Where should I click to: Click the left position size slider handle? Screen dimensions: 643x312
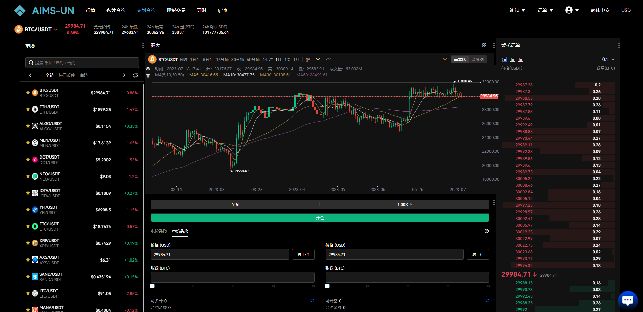click(x=152, y=286)
